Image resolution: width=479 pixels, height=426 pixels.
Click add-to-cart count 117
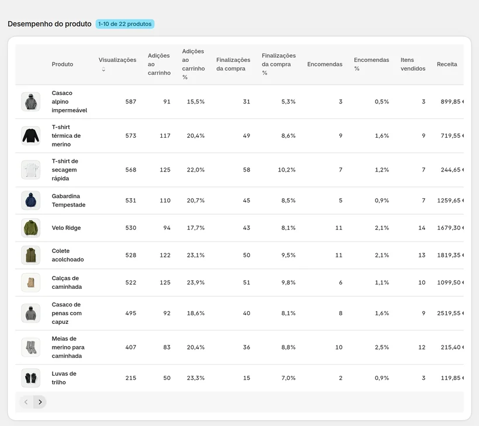(165, 135)
